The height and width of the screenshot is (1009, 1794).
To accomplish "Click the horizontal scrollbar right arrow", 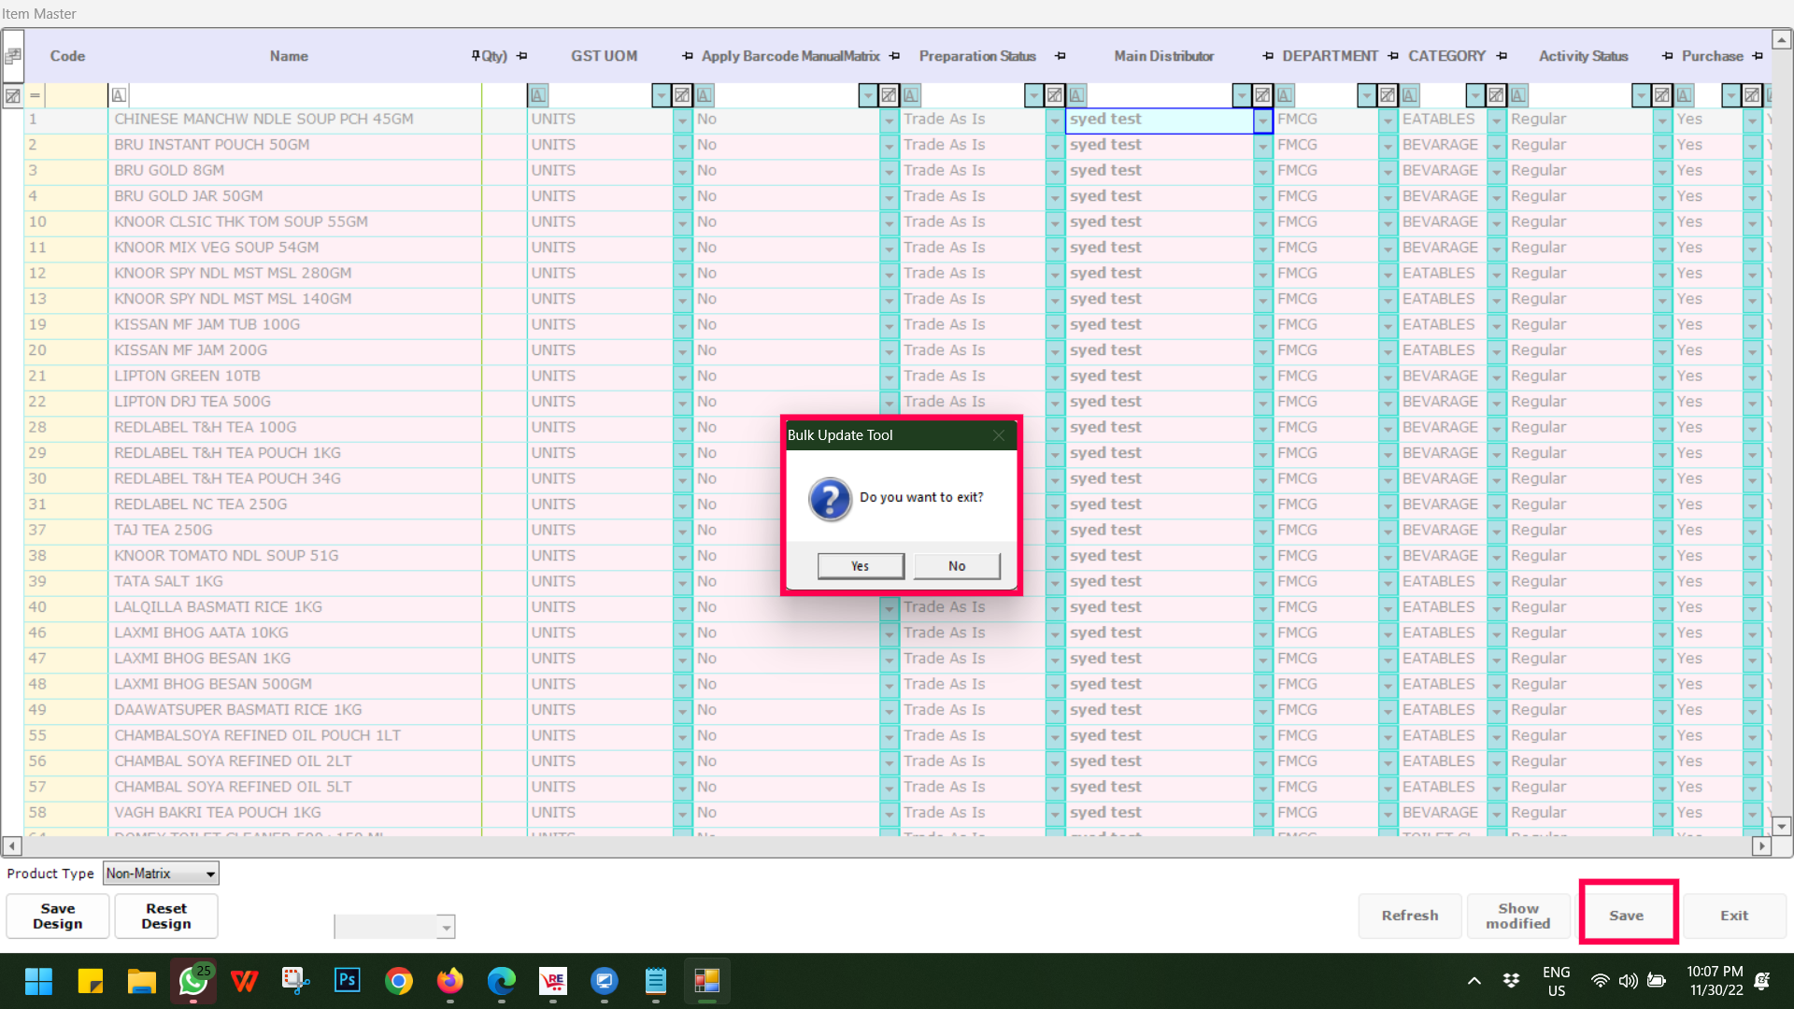I will pos(1761,846).
